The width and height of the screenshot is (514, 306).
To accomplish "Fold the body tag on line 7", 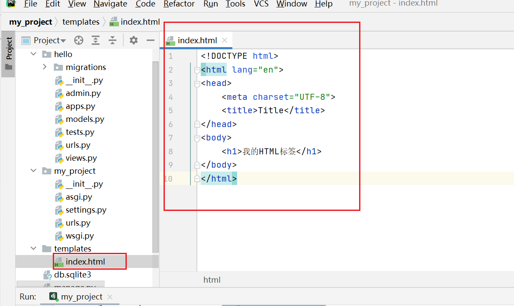I will pos(197,138).
